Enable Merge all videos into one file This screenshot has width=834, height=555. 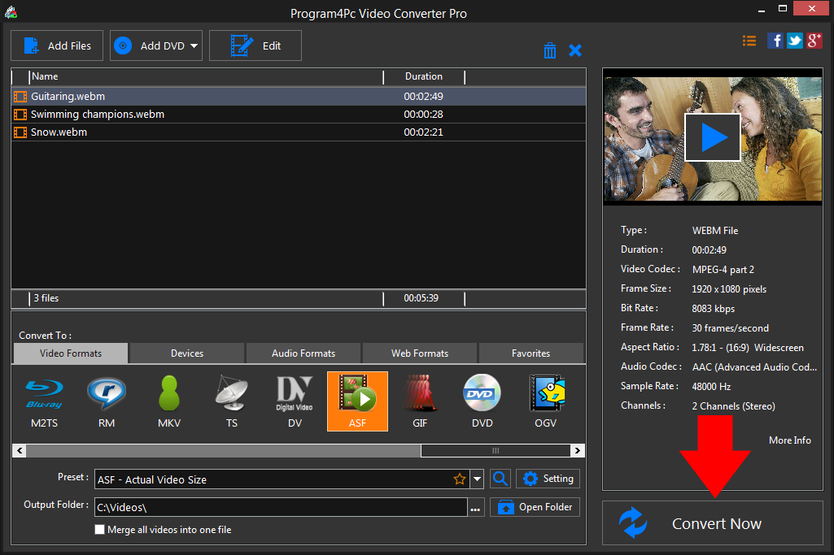(x=99, y=529)
